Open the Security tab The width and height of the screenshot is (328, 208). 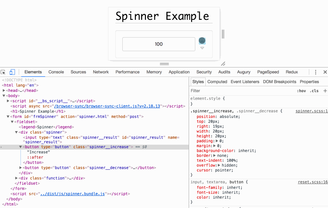204,72
